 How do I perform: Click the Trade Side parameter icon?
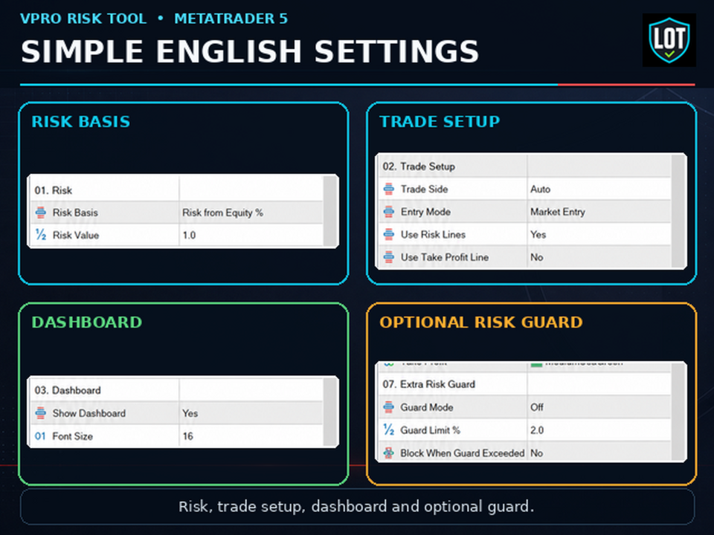coord(388,189)
